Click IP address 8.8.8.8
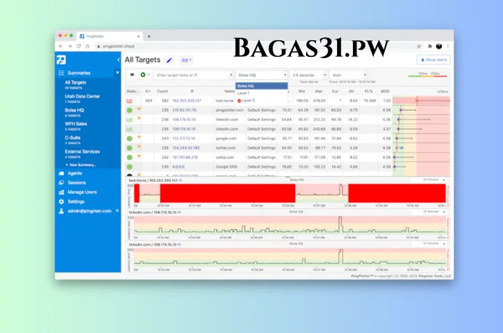The image size is (503, 333). click(x=179, y=167)
